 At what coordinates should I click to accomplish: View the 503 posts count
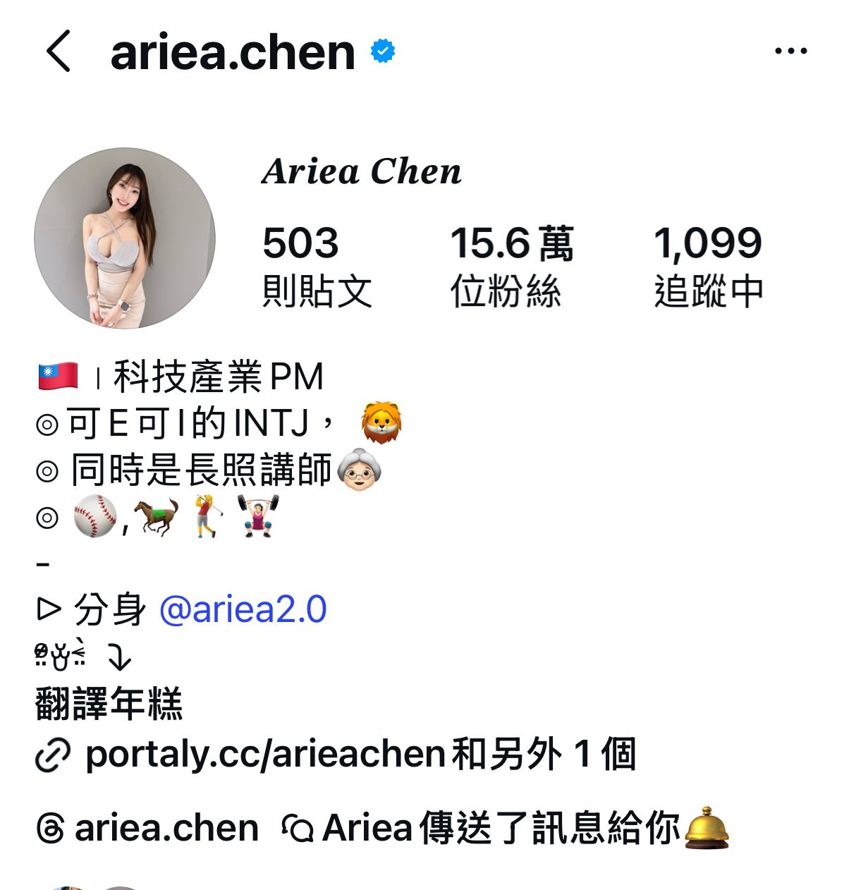(x=317, y=267)
